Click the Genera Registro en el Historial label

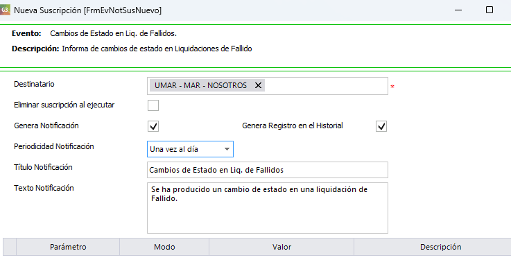click(293, 125)
